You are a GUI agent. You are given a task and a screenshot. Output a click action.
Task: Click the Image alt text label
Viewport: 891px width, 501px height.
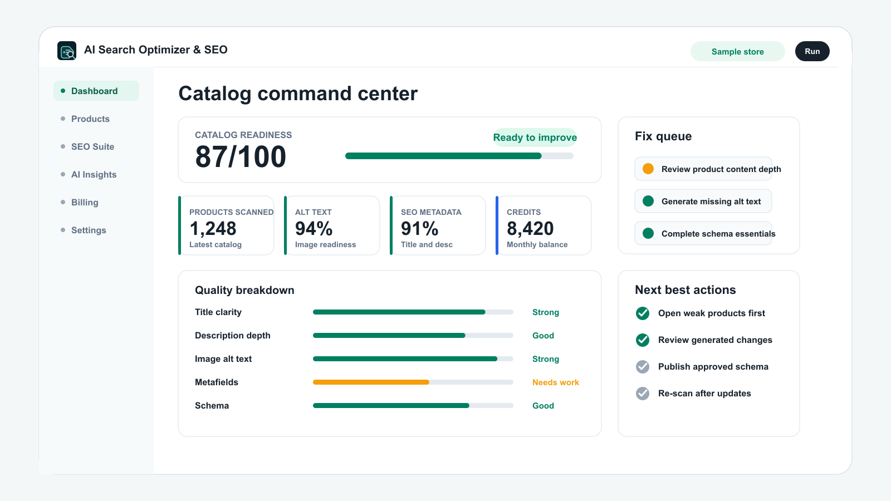click(x=223, y=359)
